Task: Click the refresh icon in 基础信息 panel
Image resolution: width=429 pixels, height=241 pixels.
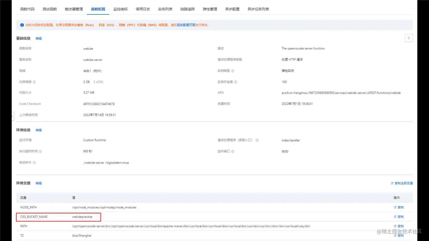Action: pyautogui.click(x=409, y=38)
